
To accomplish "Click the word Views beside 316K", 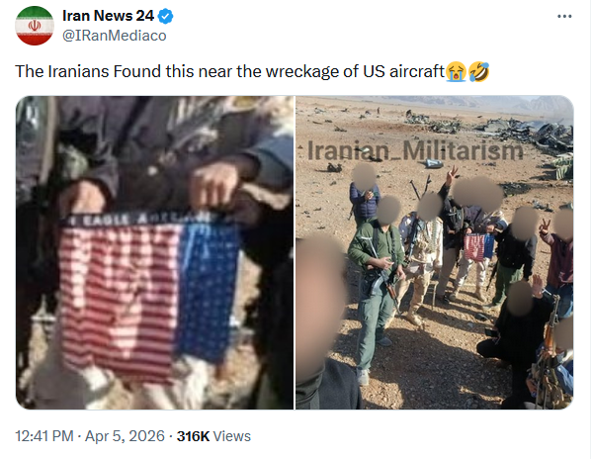I will (x=232, y=436).
